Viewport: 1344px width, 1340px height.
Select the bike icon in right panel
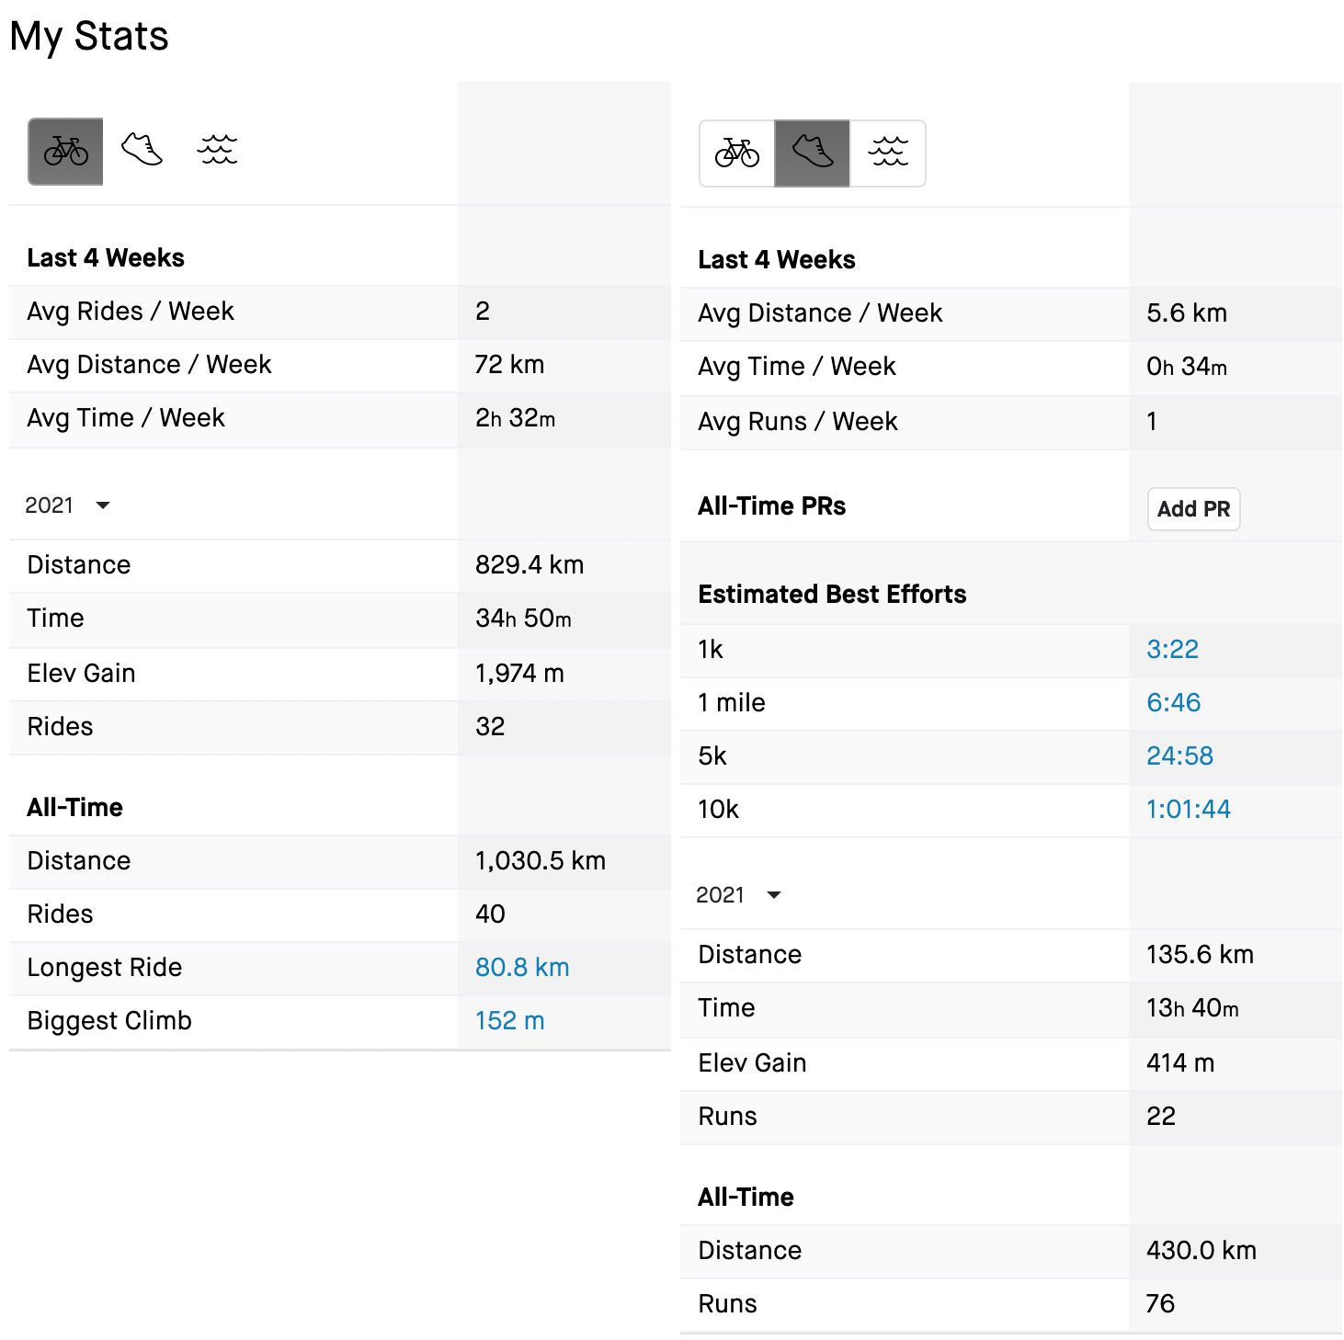(737, 153)
